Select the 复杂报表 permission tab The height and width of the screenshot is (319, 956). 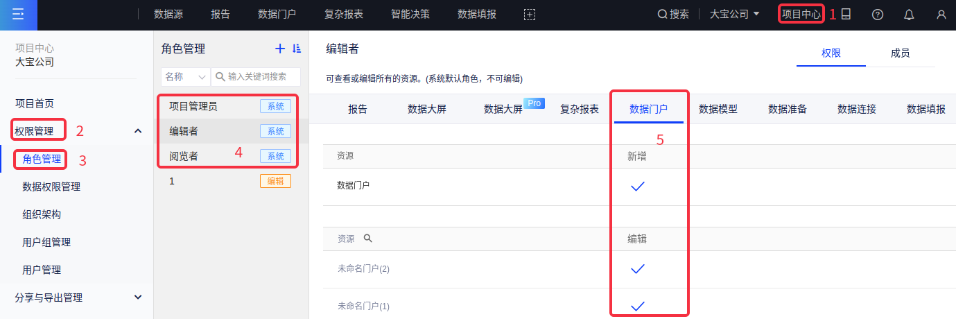(579, 109)
